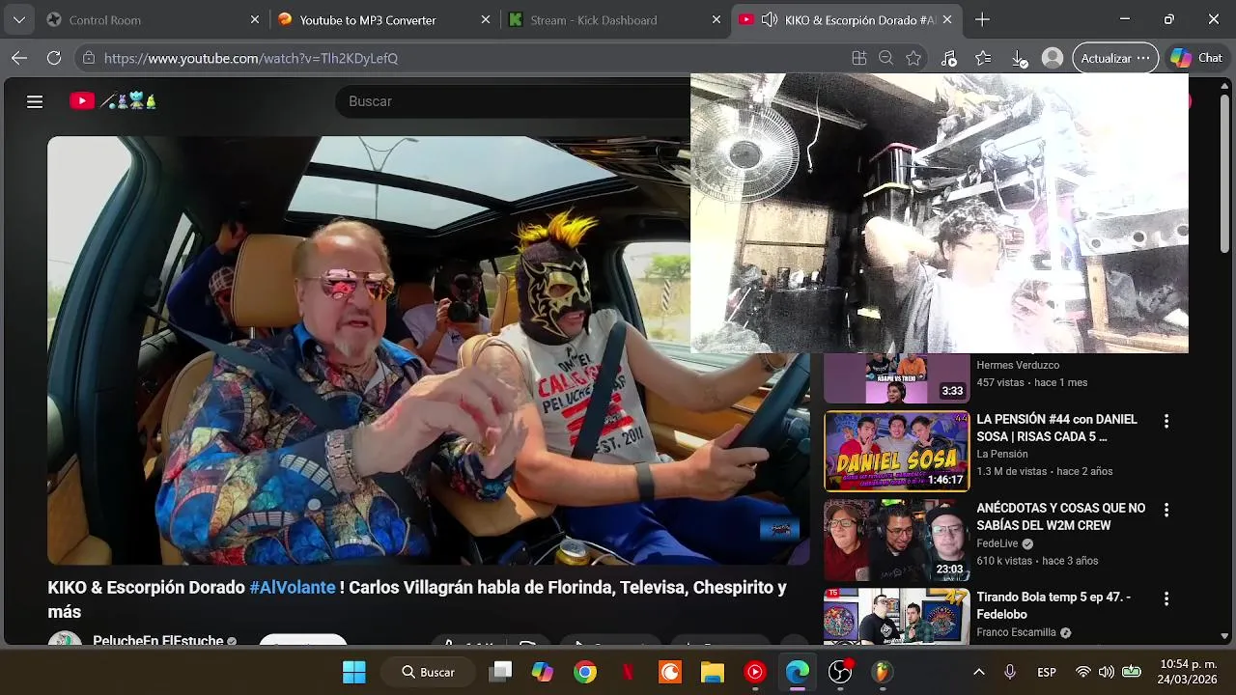The image size is (1236, 695).
Task: Launch Copilot from the taskbar
Action: coord(543,672)
